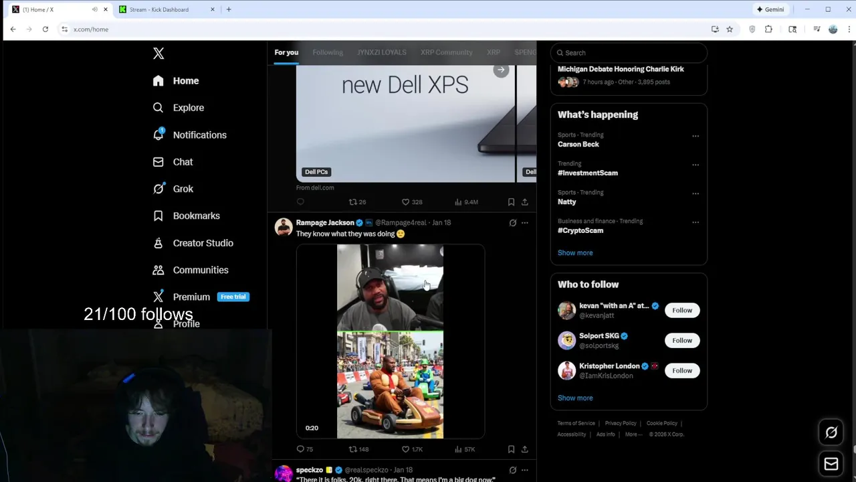856x482 pixels.
Task: Open Michigan Debate Honoring Charlie Kirk story
Action: [621, 69]
